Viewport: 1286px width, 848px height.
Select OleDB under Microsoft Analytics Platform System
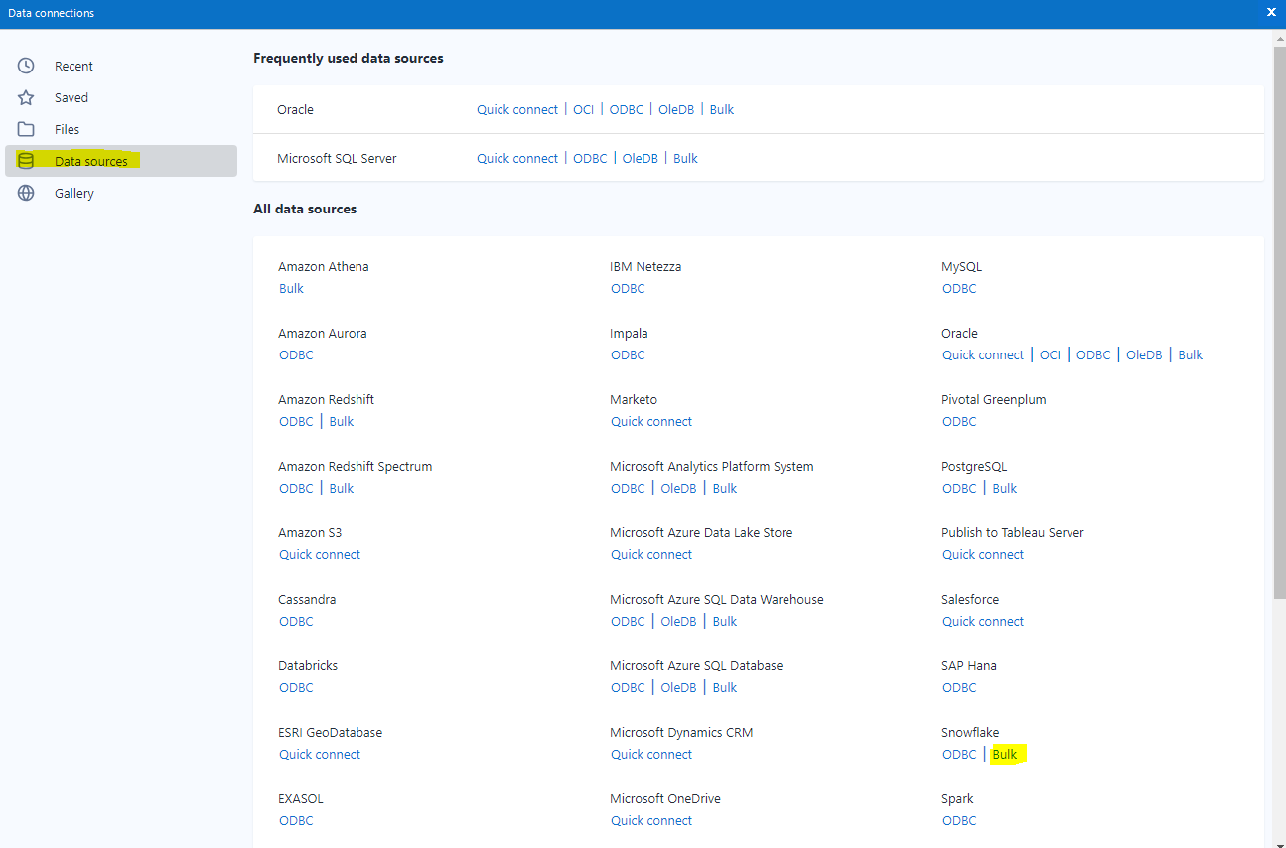coord(679,488)
